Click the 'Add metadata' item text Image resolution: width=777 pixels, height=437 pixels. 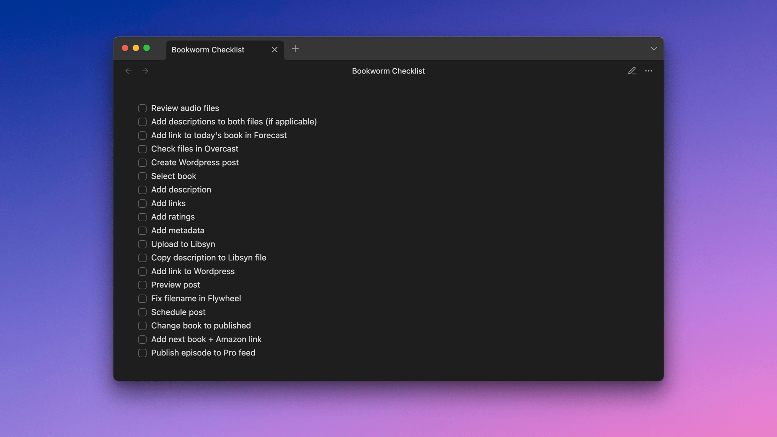click(x=177, y=230)
